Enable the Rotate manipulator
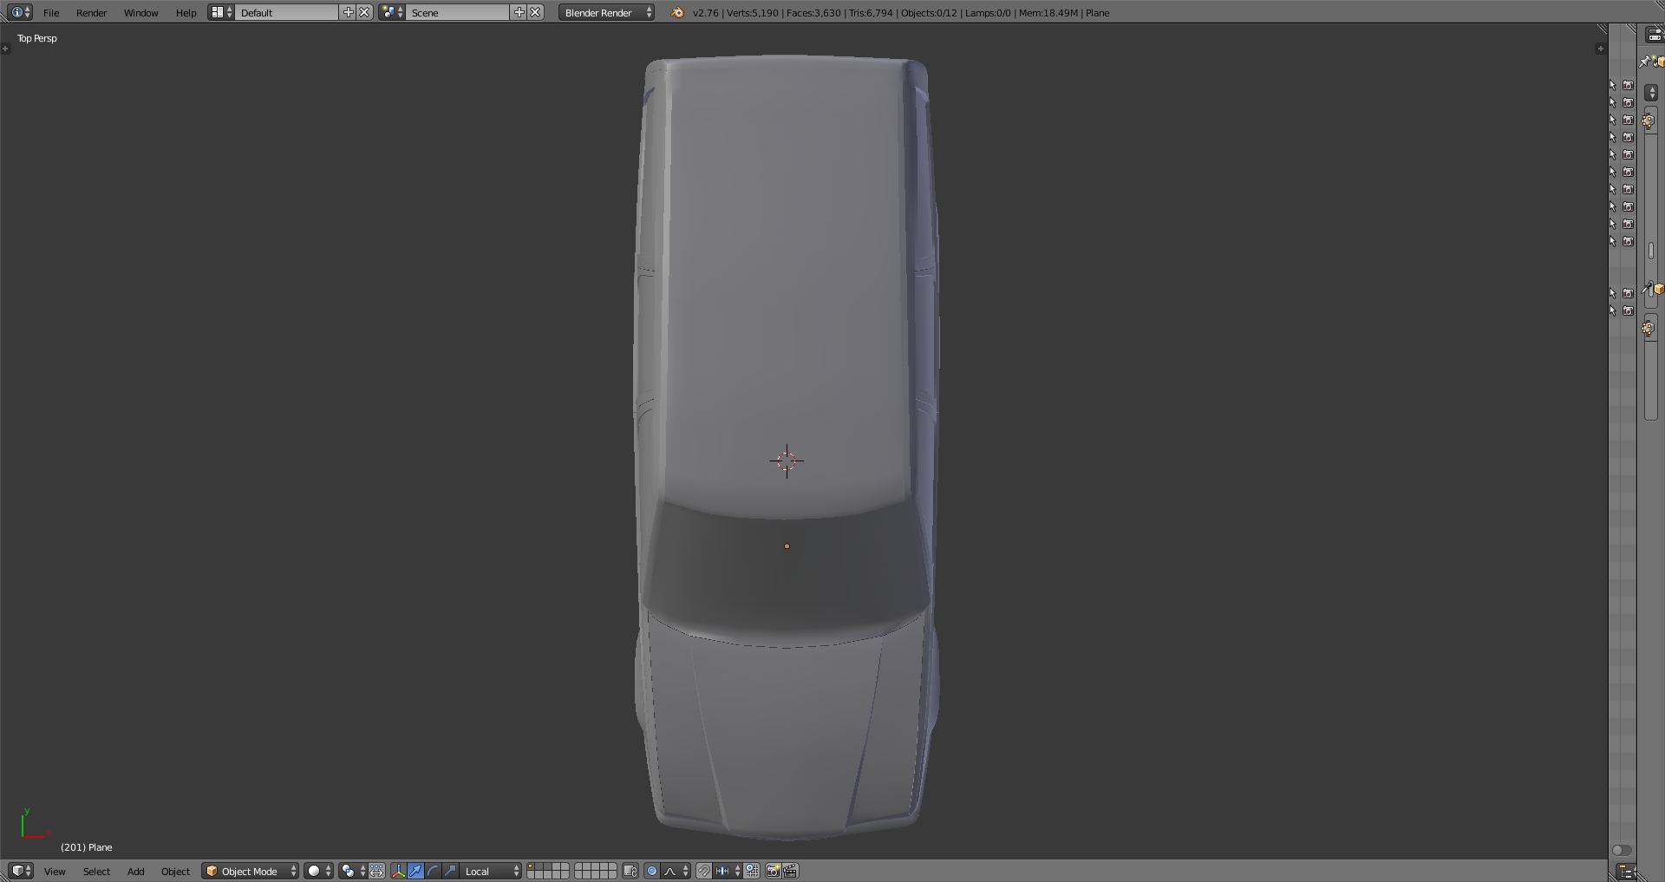This screenshot has height=882, width=1665. [x=433, y=871]
